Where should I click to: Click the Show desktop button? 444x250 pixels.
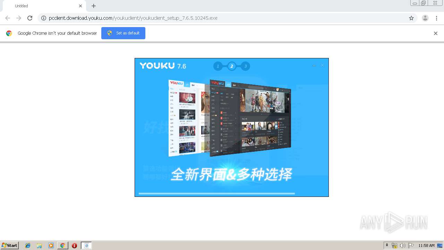click(x=440, y=245)
